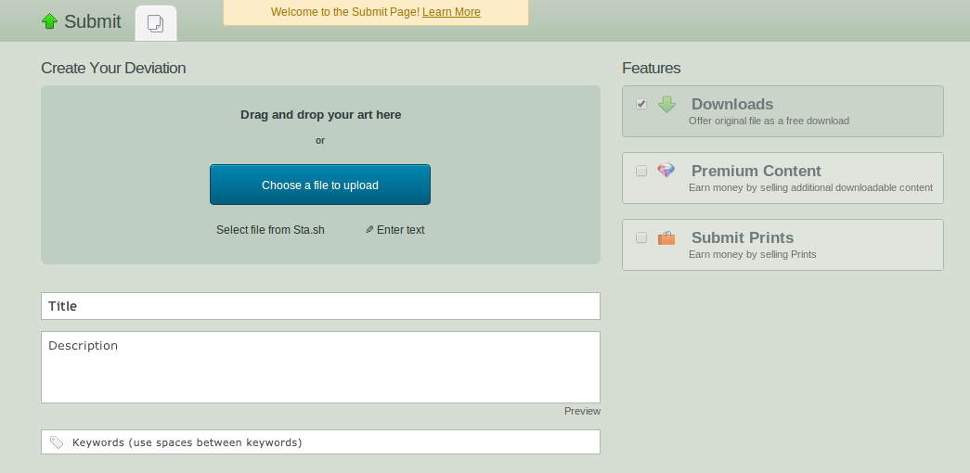Click the green Downloads arrow icon
The width and height of the screenshot is (970, 473).
[x=666, y=105]
